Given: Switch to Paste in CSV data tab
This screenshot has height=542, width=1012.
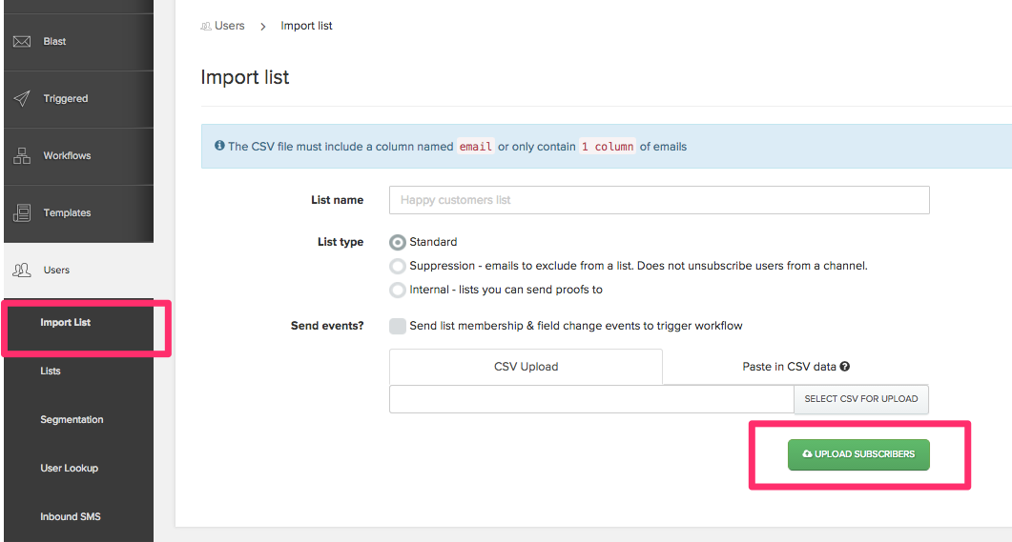Looking at the screenshot, I should coord(795,367).
